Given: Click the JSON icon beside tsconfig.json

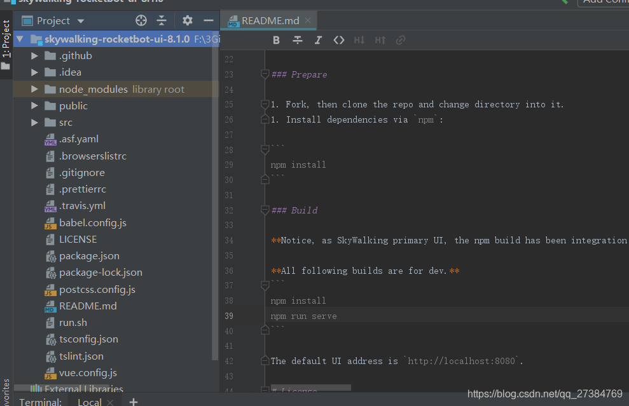Looking at the screenshot, I should [50, 340].
